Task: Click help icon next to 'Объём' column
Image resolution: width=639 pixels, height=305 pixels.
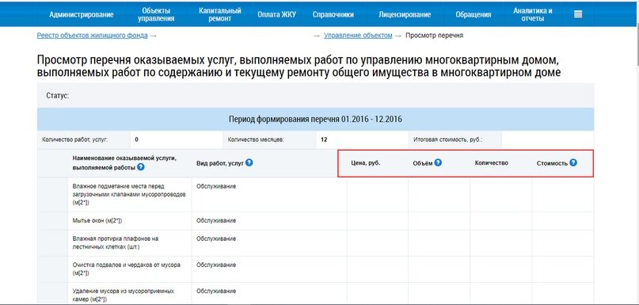Action: tap(438, 162)
